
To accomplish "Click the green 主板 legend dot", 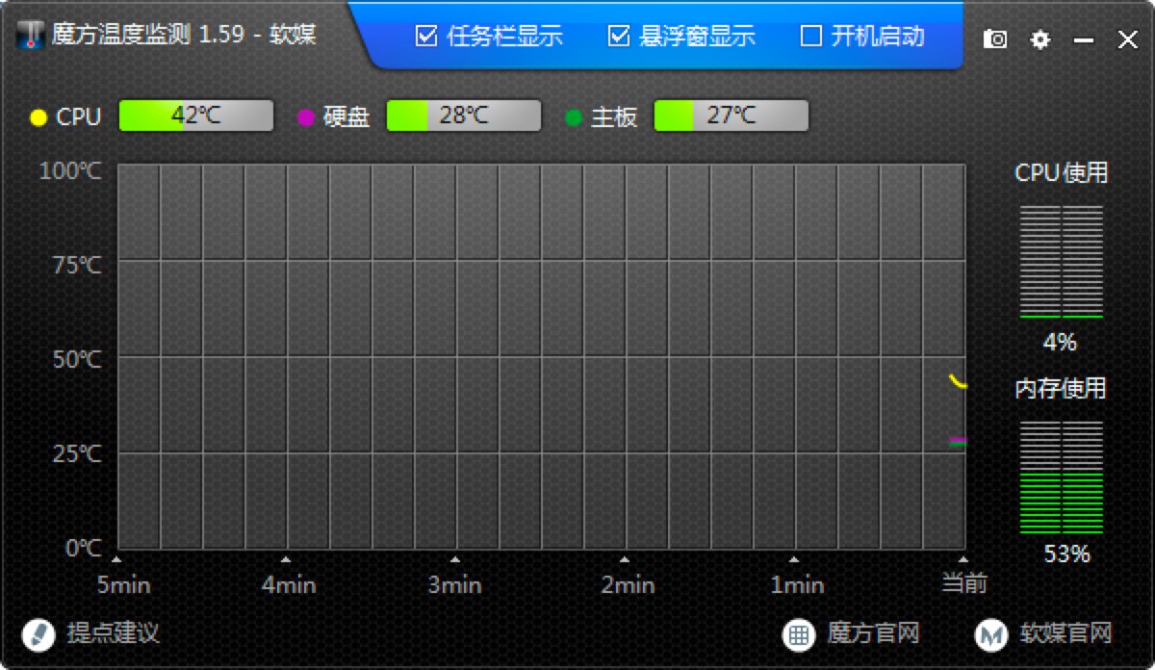I will click(x=574, y=117).
